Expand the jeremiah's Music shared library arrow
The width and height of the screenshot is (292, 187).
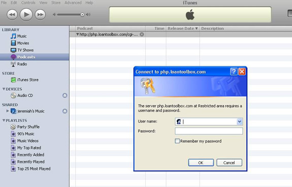8,111
